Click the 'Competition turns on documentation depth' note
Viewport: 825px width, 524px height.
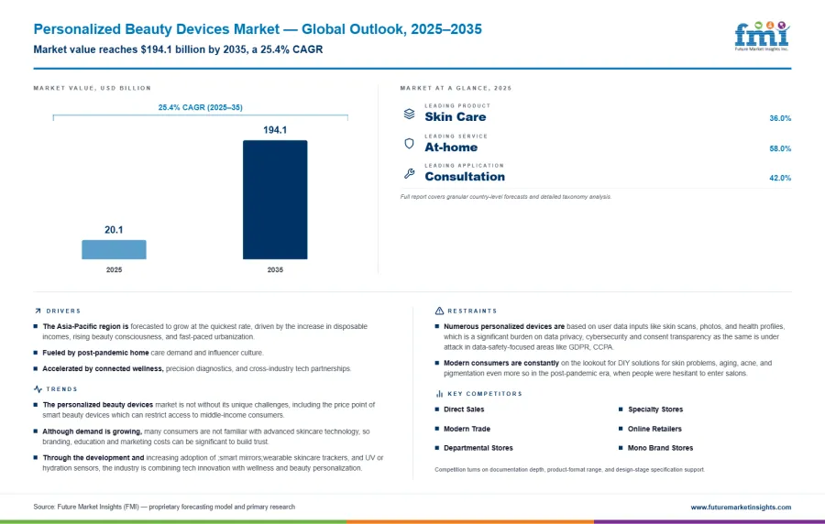pos(570,469)
